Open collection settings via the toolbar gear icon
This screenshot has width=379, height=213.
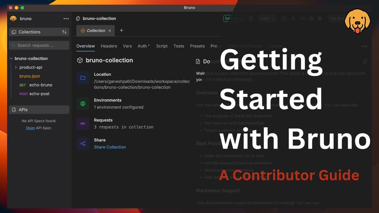(x=311, y=19)
